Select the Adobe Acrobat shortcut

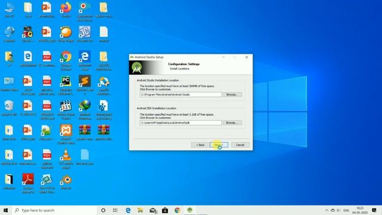[x=28, y=183]
